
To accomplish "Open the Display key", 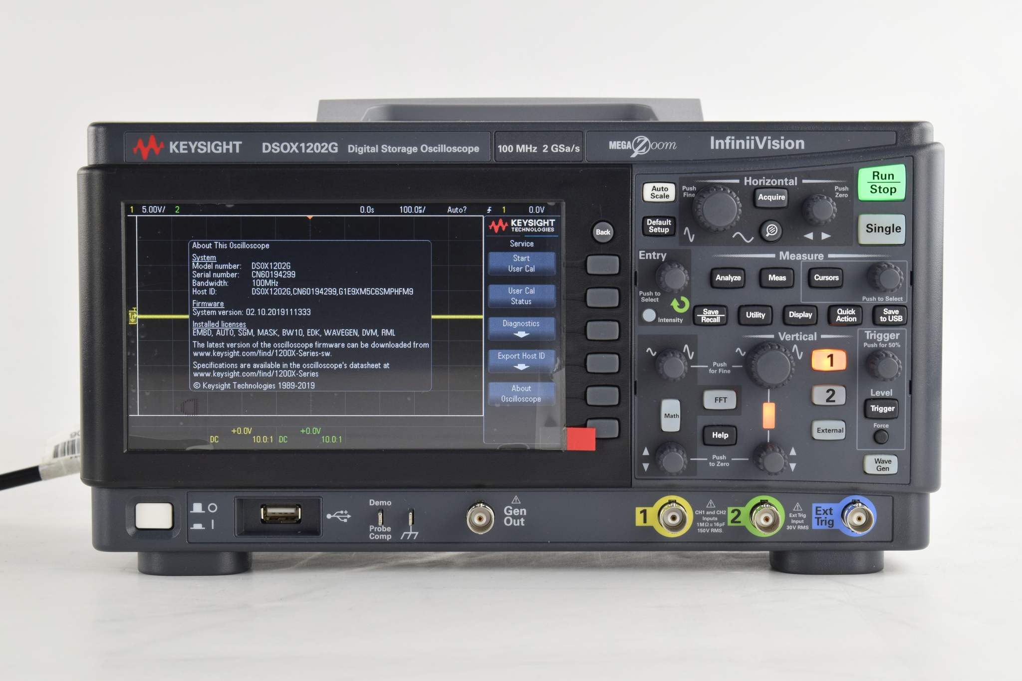I will coord(800,315).
